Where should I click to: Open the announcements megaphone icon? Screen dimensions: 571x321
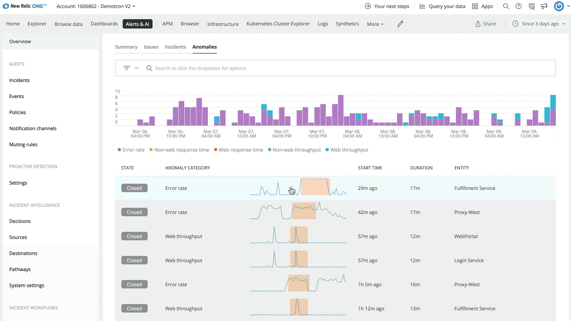pos(544,6)
